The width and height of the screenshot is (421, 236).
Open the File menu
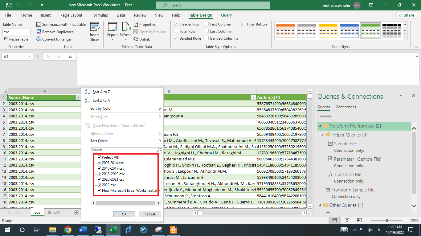[8, 15]
